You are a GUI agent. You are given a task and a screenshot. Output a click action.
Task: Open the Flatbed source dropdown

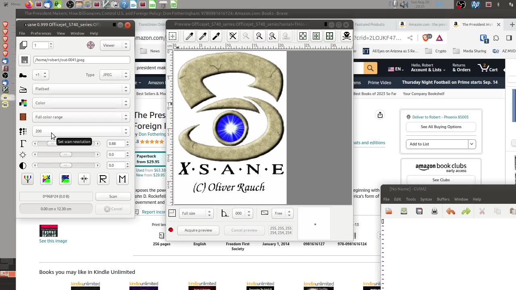click(81, 89)
